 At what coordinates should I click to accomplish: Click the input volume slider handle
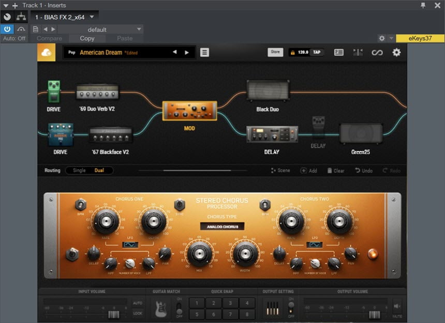(x=114, y=314)
